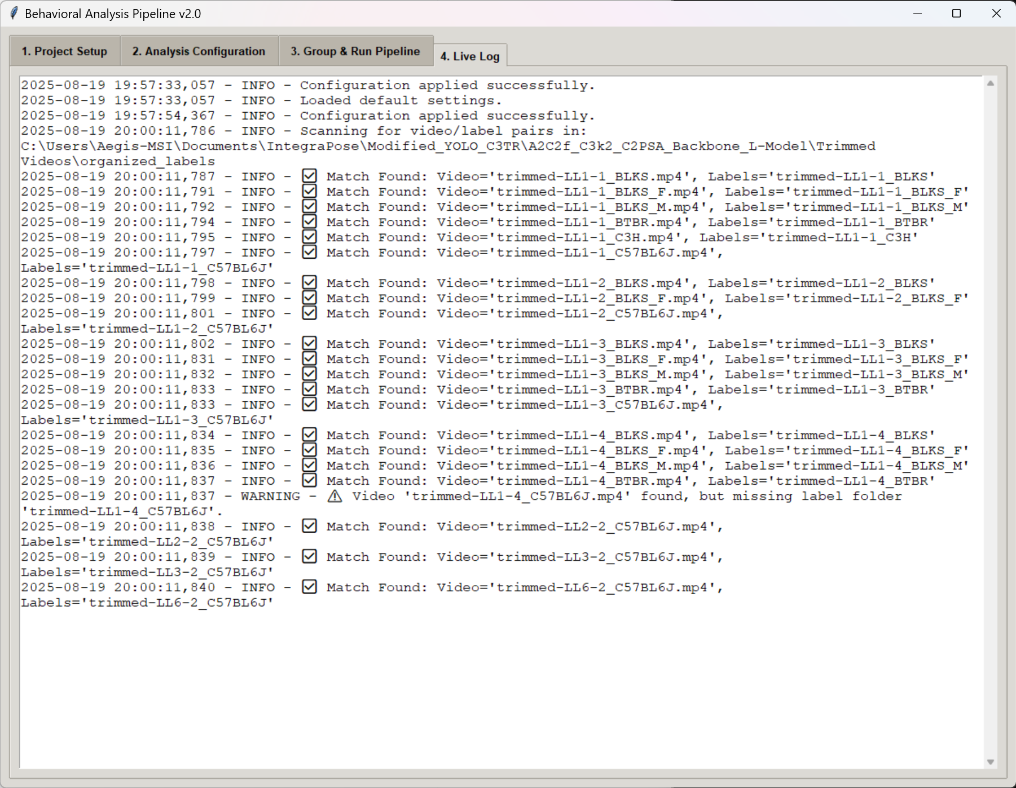Click checkmark icon beside trimmed-LL1-4_BLKS_M.mp4 match
Screen dimensions: 1016x788
click(x=309, y=466)
